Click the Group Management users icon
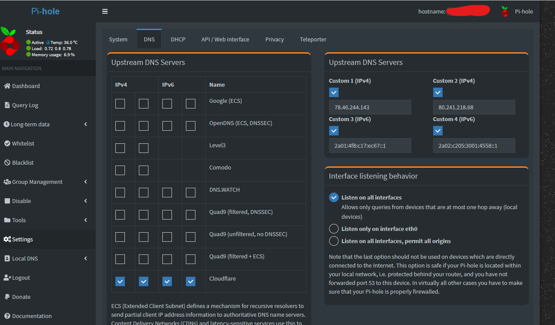The height and width of the screenshot is (325, 555). pyautogui.click(x=7, y=182)
